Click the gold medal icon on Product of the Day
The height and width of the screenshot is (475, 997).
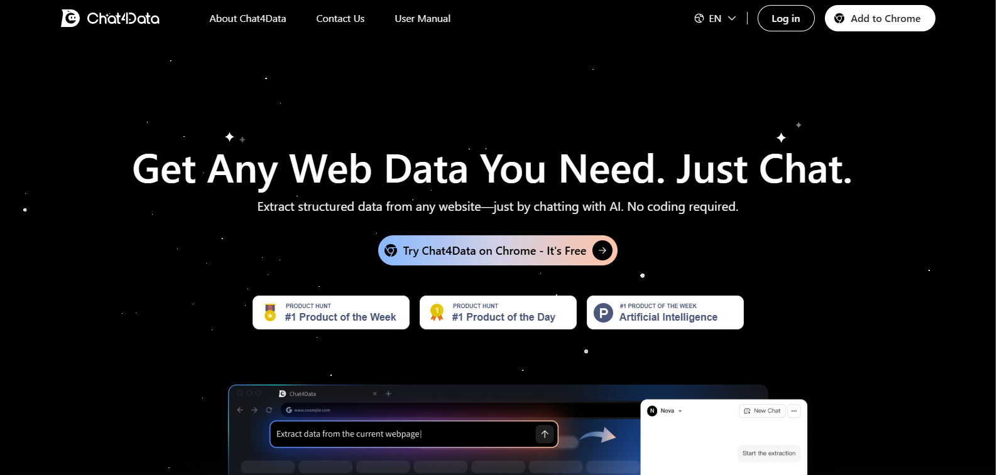pos(437,312)
